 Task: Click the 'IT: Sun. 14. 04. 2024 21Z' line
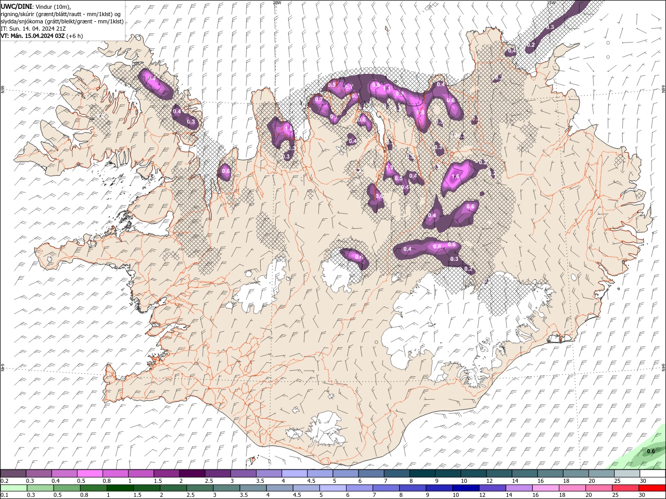point(33,29)
